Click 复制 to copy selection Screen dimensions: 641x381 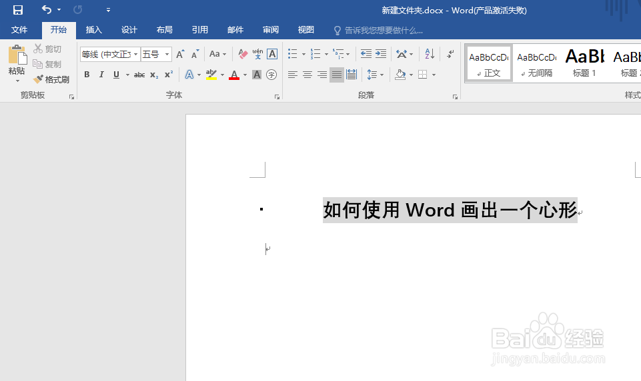click(x=47, y=64)
